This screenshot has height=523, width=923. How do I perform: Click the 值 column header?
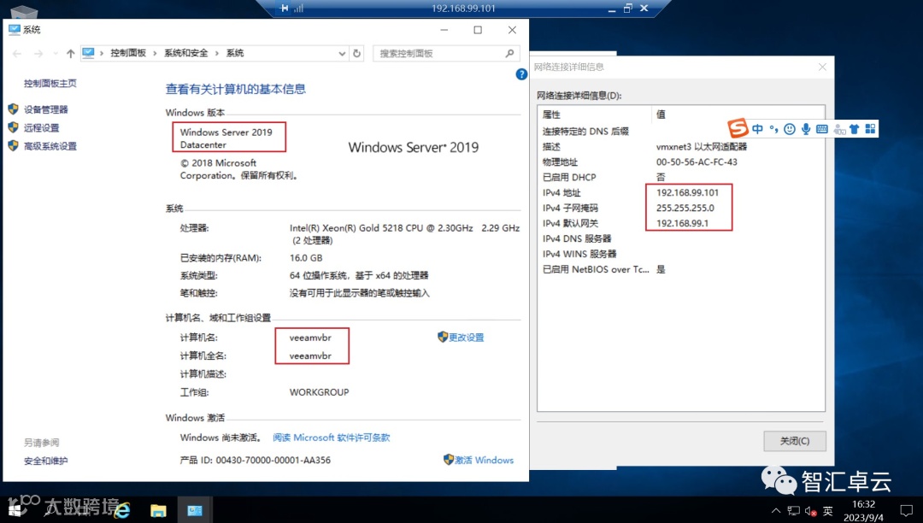pos(738,115)
